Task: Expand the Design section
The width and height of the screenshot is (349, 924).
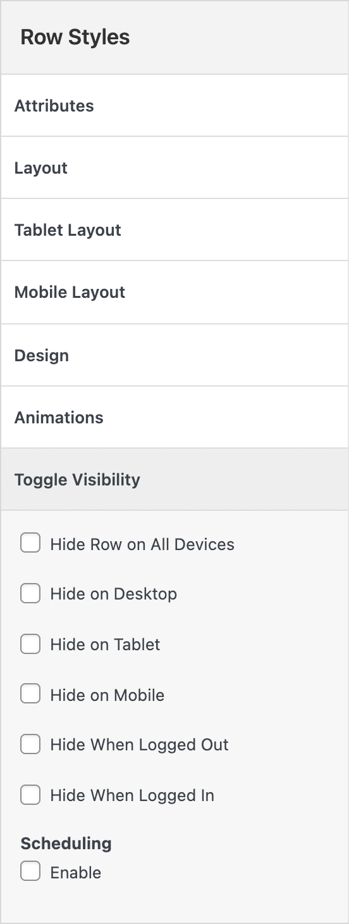Action: 174,355
